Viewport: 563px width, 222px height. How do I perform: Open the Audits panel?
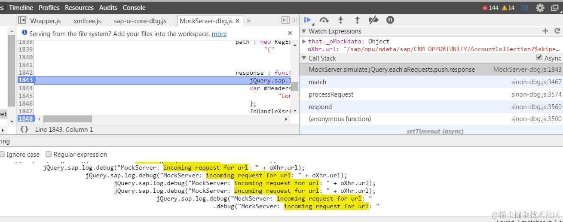click(x=108, y=8)
